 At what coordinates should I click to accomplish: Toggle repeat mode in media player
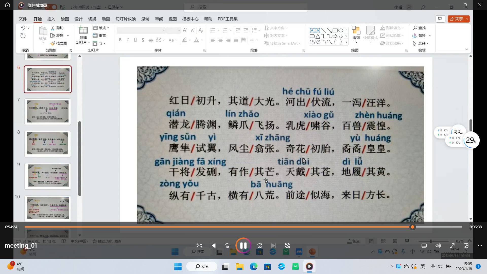tap(287, 246)
